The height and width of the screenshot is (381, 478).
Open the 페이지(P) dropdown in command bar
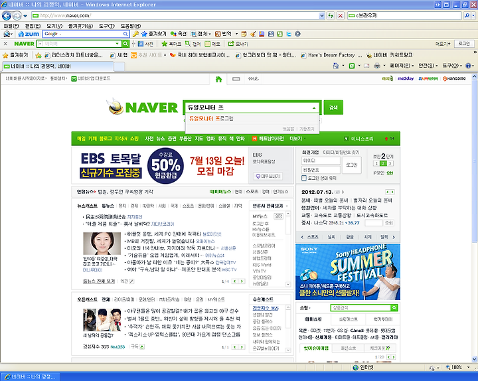tap(402, 66)
